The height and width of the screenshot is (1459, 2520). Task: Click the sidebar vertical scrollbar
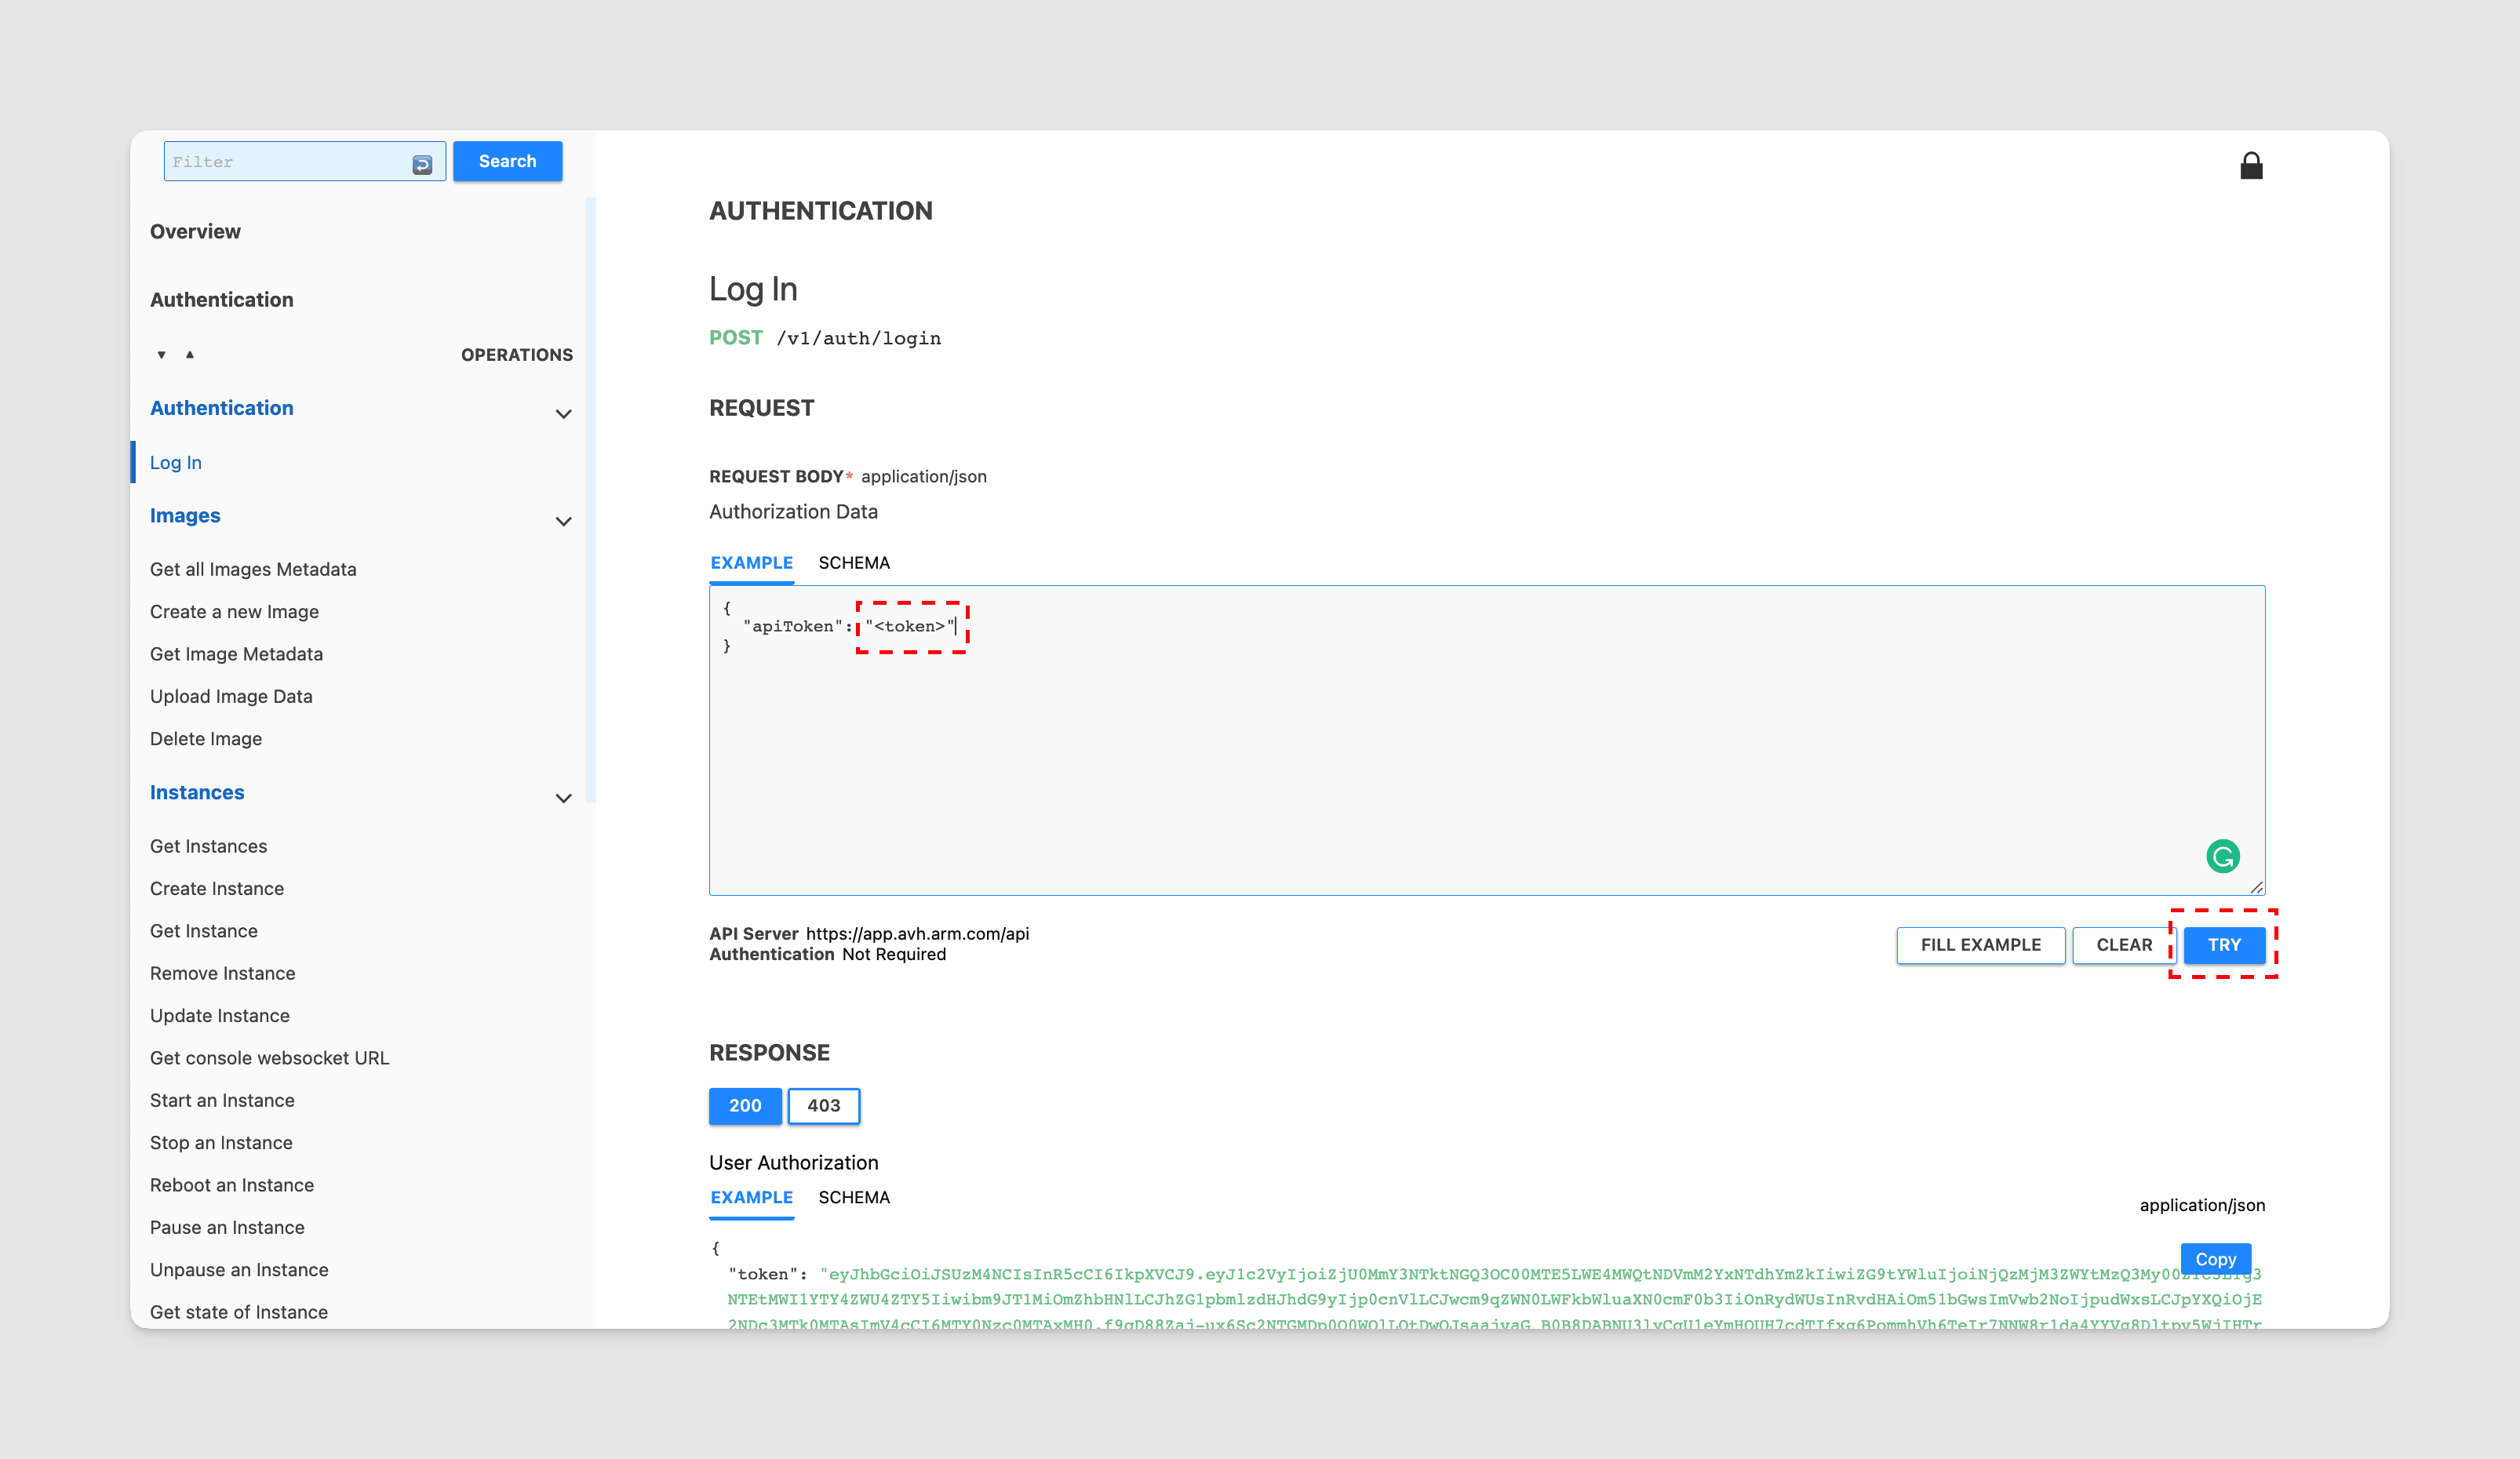point(590,500)
